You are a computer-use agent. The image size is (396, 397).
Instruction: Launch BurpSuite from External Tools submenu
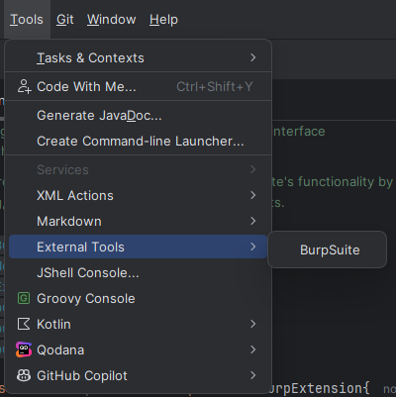pos(327,249)
